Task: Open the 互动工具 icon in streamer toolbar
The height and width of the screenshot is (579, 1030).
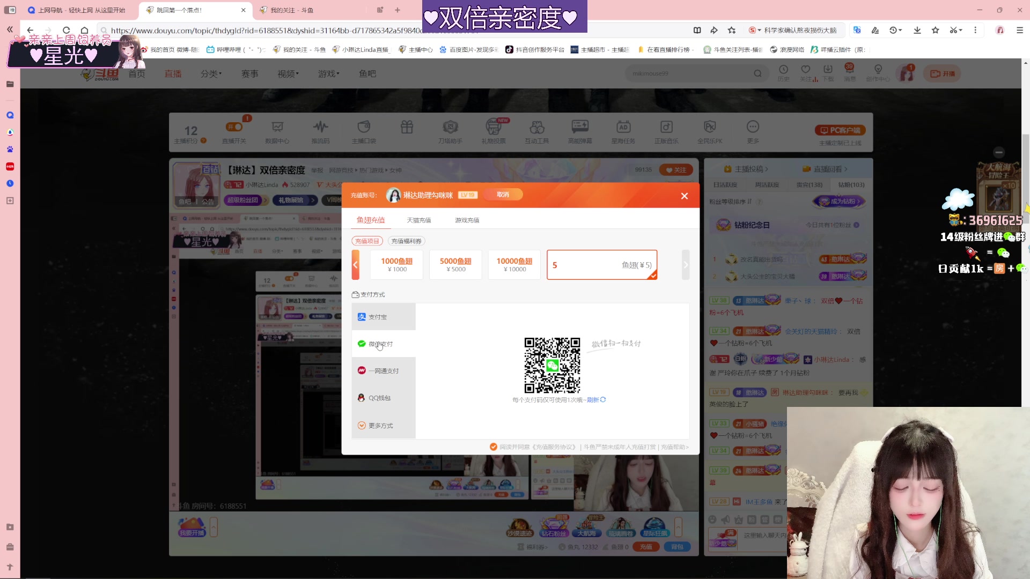Action: pos(536,132)
